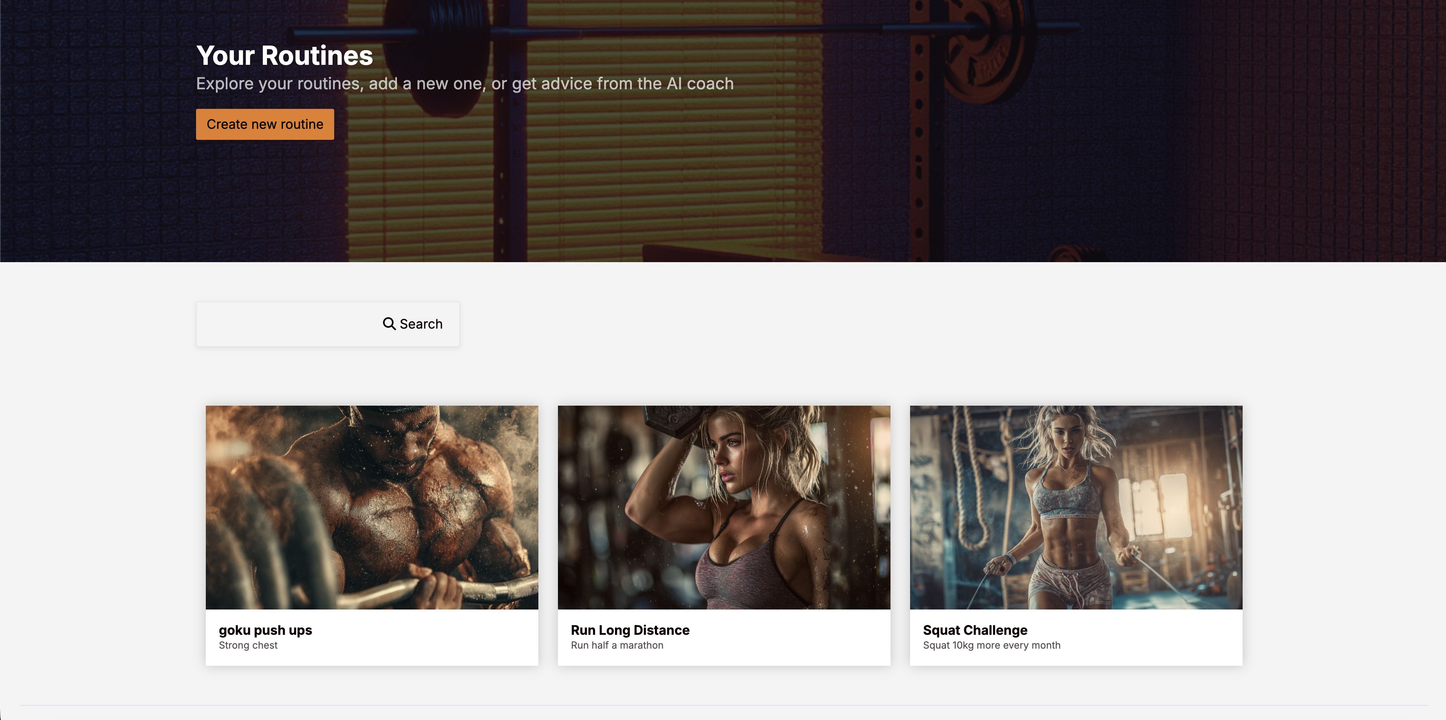This screenshot has height=720, width=1446.
Task: Open the goku push ups card image
Action: pyautogui.click(x=372, y=507)
